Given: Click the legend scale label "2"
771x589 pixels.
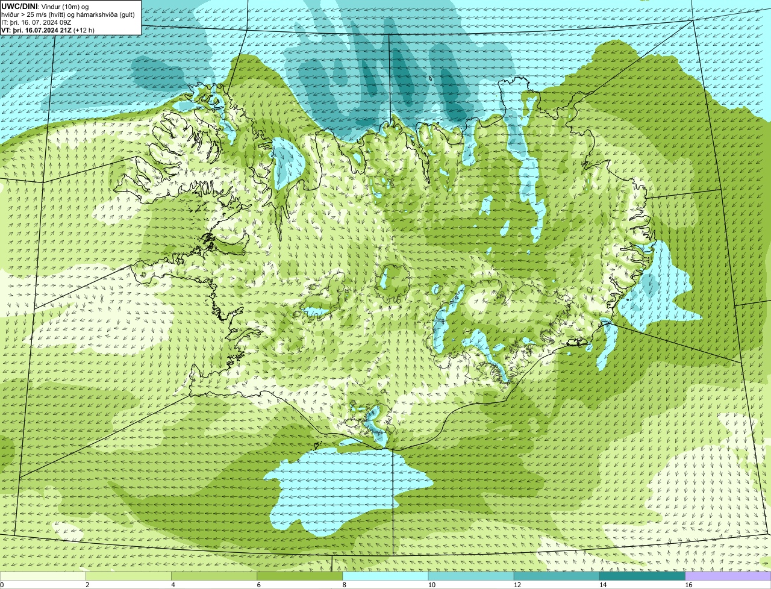Looking at the screenshot, I should click(x=87, y=585).
